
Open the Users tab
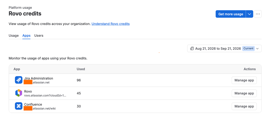39,36
